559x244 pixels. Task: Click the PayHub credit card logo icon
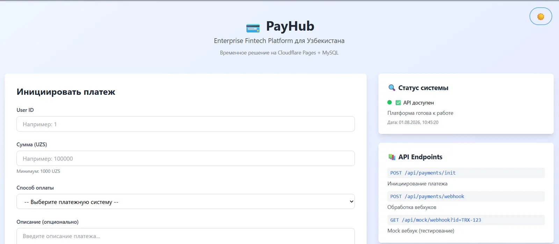(253, 28)
